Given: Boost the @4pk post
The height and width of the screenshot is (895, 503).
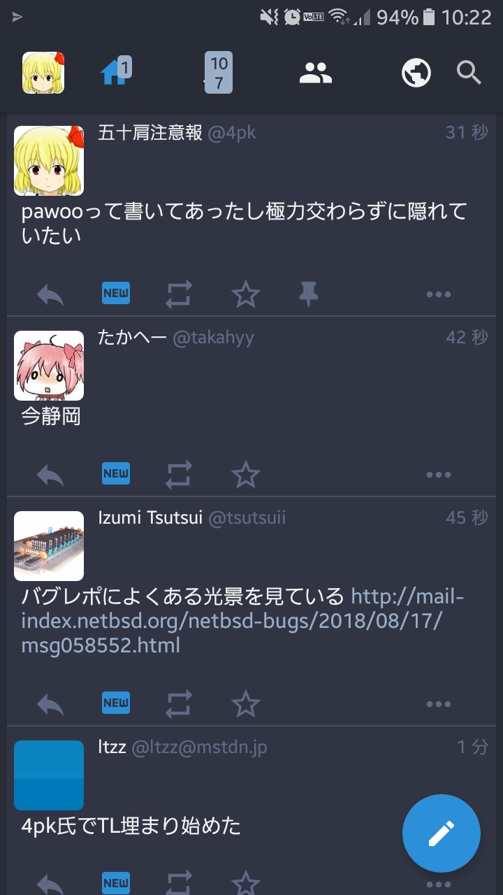Looking at the screenshot, I should 179,295.
